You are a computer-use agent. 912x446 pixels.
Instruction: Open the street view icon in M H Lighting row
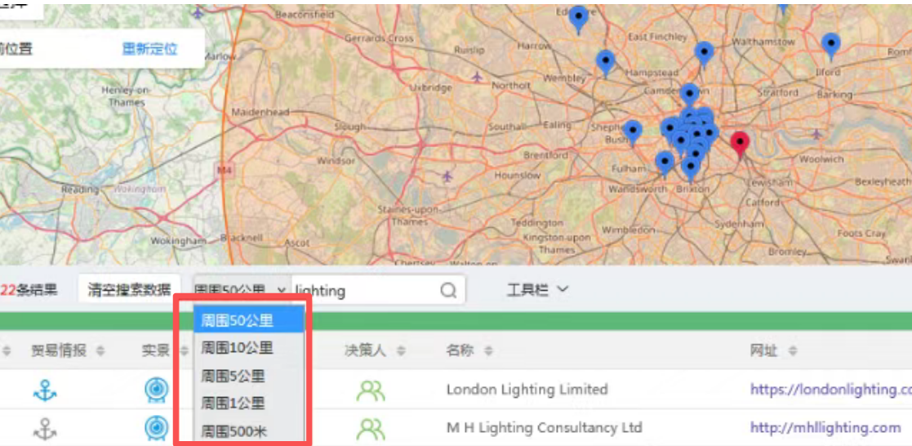click(156, 428)
